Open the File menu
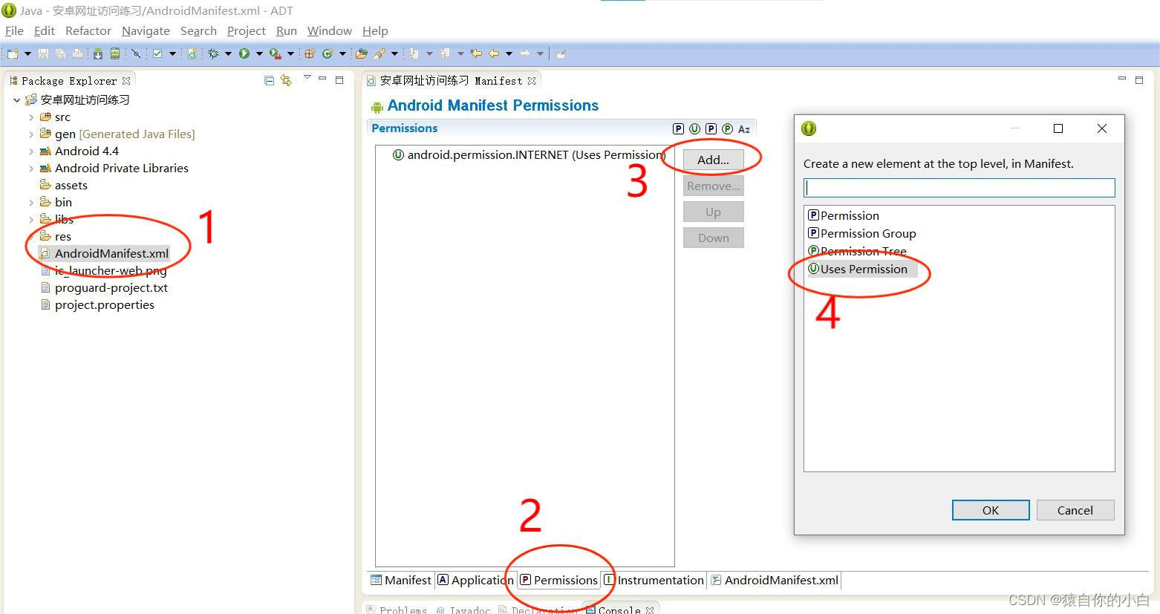Viewport: 1160px width, 614px height. point(14,30)
